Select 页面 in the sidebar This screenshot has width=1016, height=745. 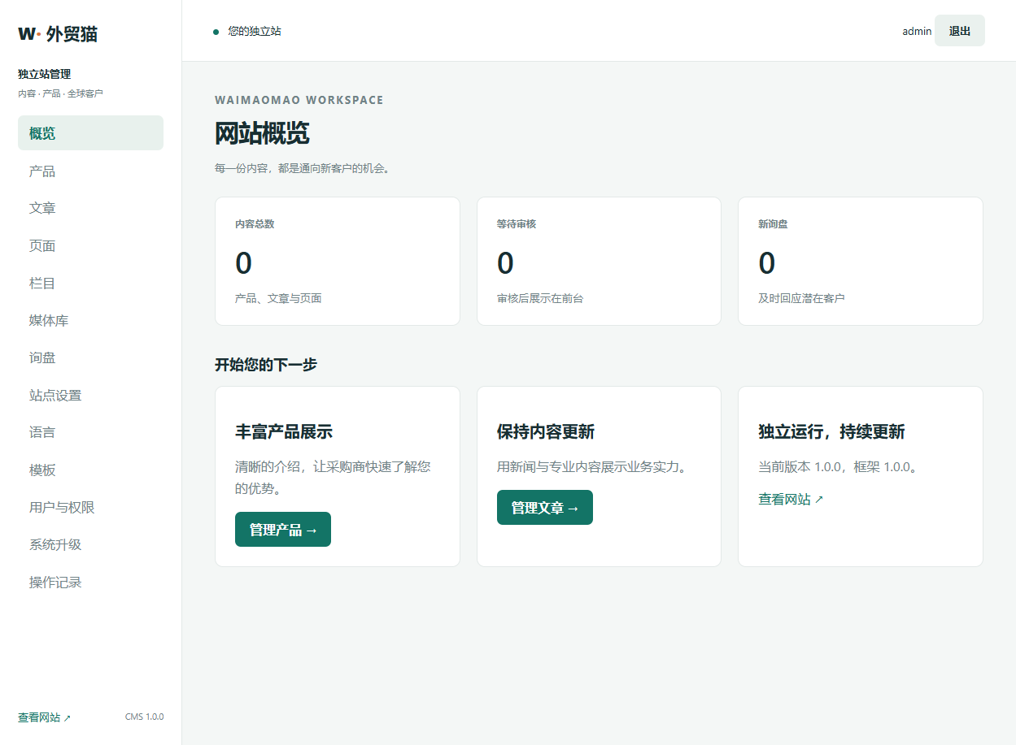click(90, 246)
